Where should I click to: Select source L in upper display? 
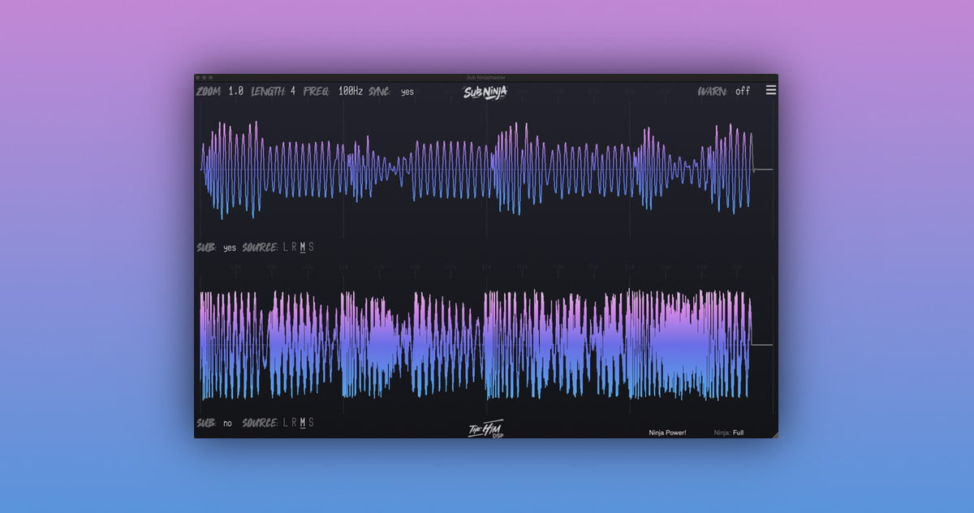point(285,248)
